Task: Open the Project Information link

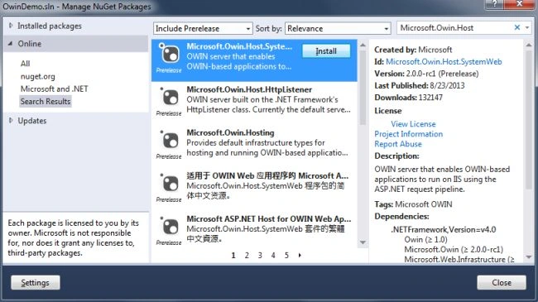Action: (x=408, y=134)
